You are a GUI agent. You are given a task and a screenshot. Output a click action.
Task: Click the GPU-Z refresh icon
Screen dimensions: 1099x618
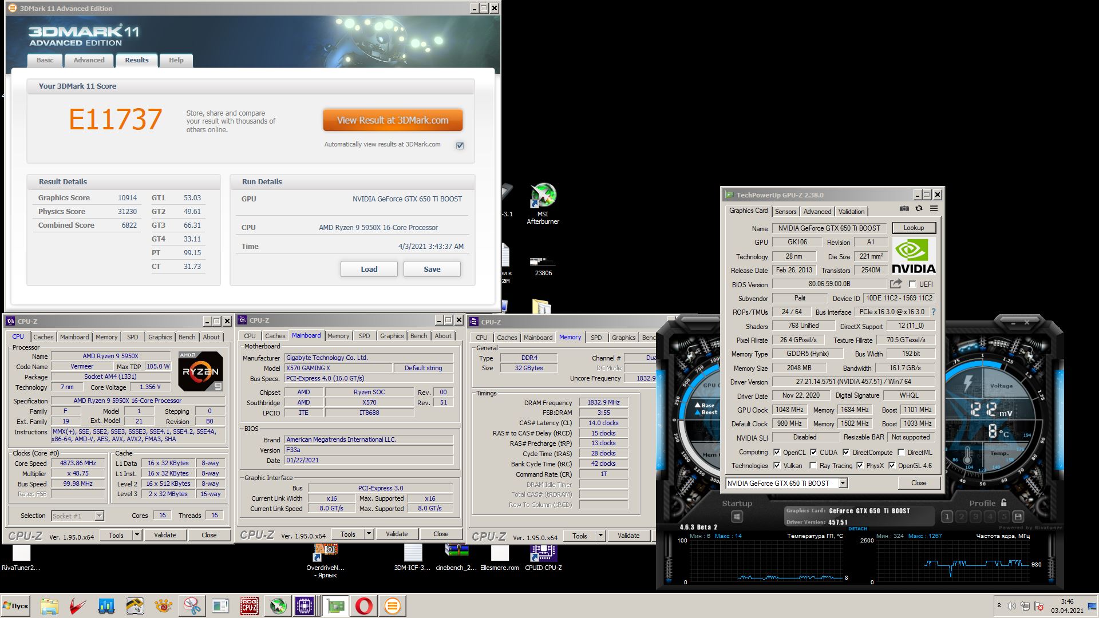919,209
